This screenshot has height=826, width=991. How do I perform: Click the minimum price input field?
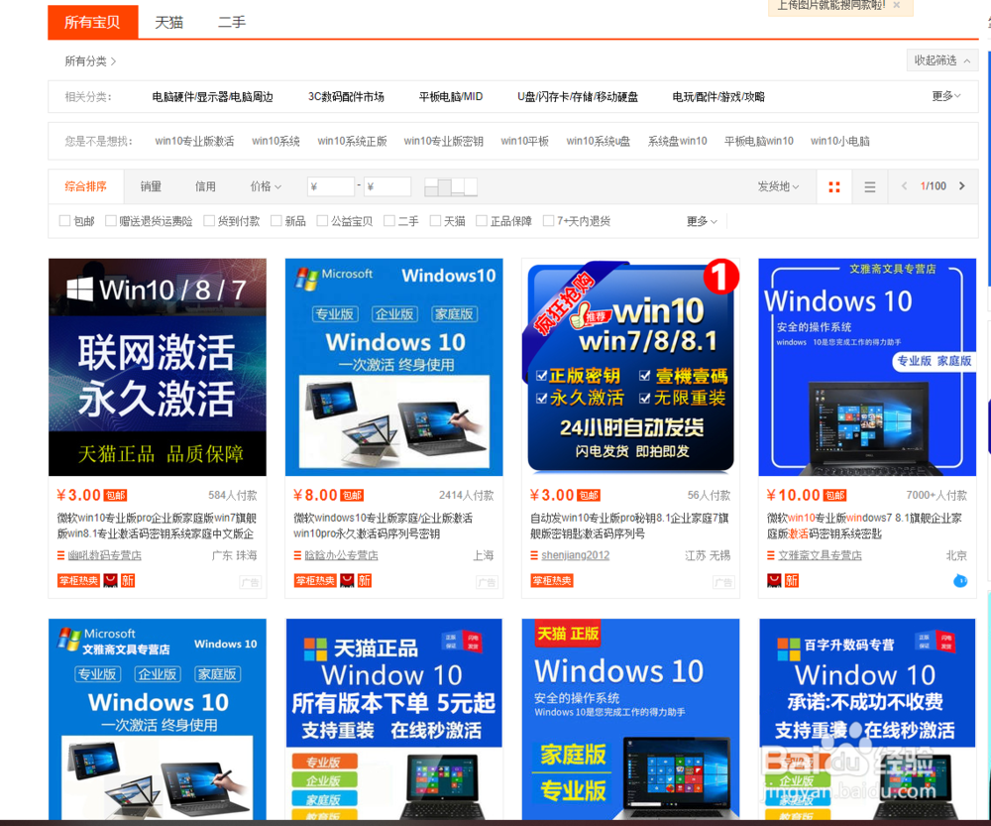(334, 186)
